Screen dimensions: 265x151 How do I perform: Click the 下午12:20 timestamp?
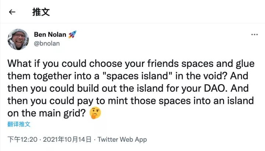23,140
